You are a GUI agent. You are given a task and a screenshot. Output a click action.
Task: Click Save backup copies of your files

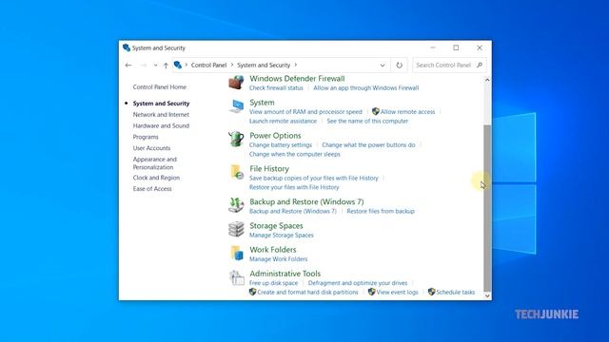click(x=314, y=178)
